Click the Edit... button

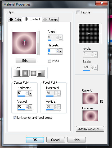pos(26,60)
